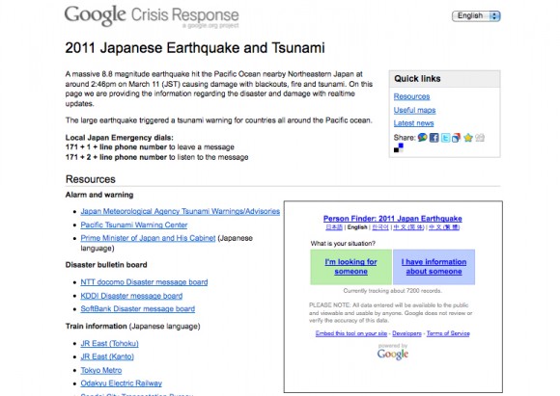Viewport: 560px width, 396px height.
Task: Select I have information about someone
Action: pos(434,267)
